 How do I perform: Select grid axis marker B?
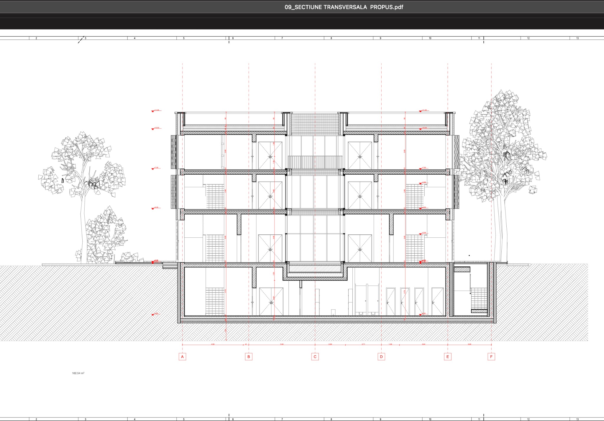[249, 357]
